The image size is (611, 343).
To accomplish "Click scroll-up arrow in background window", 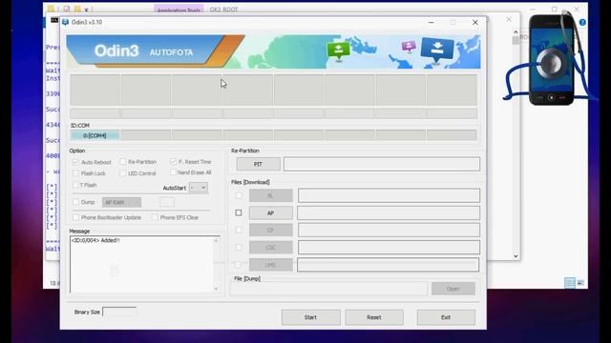I will pyautogui.click(x=516, y=32).
